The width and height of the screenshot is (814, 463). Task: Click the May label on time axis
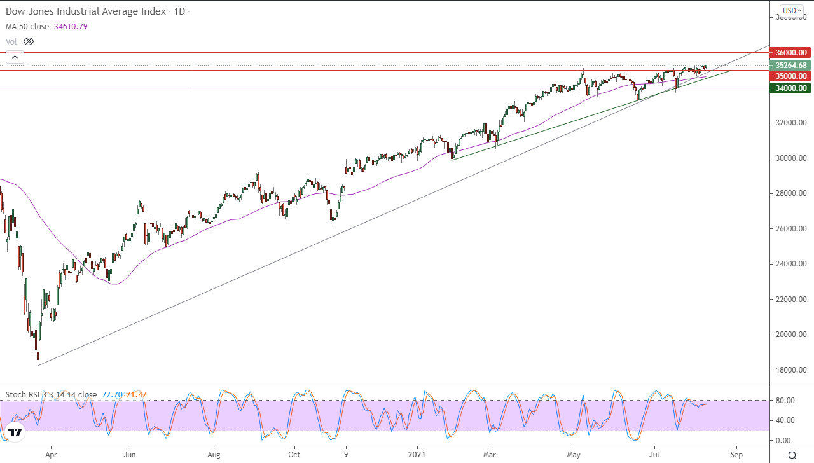pyautogui.click(x=574, y=455)
